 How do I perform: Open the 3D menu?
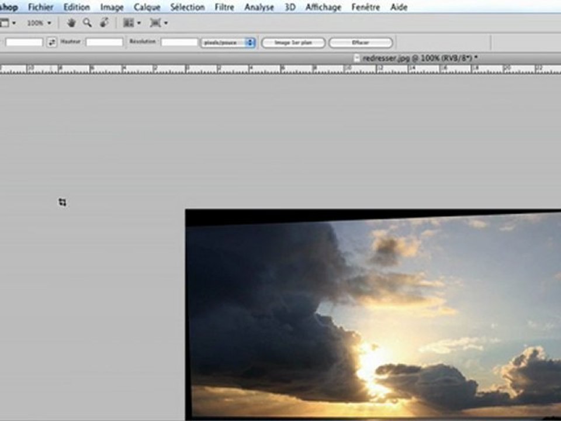tap(290, 7)
